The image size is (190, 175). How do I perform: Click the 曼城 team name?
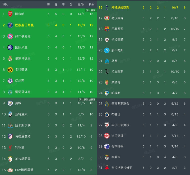(x=18, y=103)
